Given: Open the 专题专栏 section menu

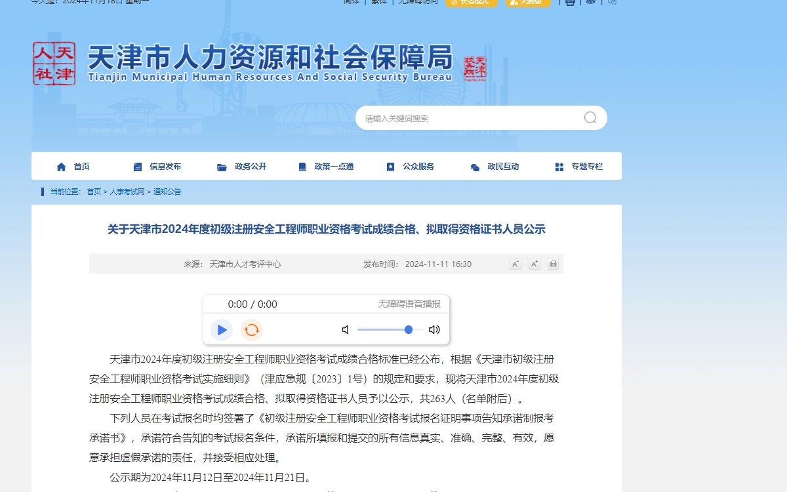Looking at the screenshot, I should (587, 166).
